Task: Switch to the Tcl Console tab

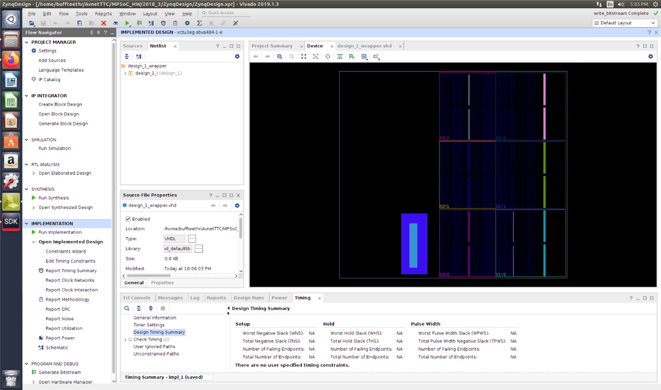Action: click(136, 298)
